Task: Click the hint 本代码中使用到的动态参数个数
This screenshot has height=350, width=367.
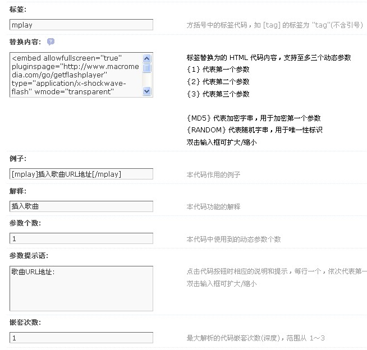Action: pyautogui.click(x=233, y=239)
